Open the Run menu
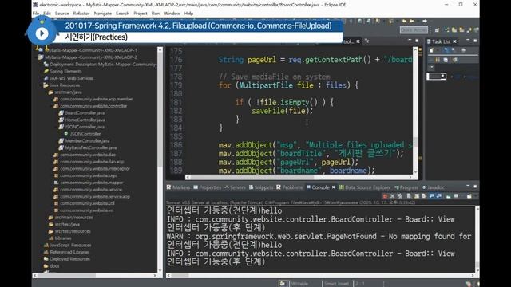This screenshot has width=511, height=287. click(156, 14)
